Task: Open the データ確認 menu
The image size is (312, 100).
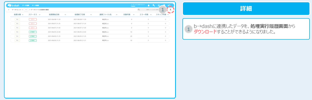Action: click(35, 5)
